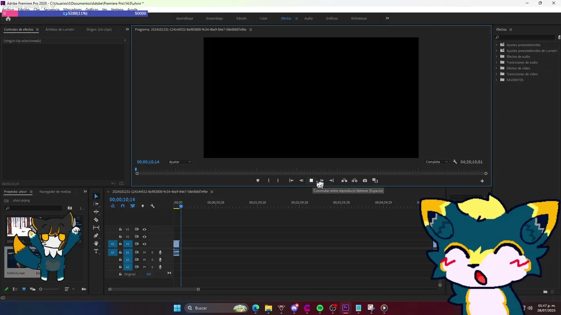Click Go to In point button
Viewport: 561px width, 315px height.
point(291,180)
